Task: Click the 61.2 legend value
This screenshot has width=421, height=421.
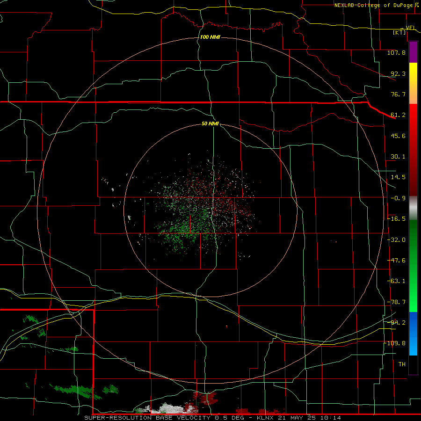Action: [398, 115]
